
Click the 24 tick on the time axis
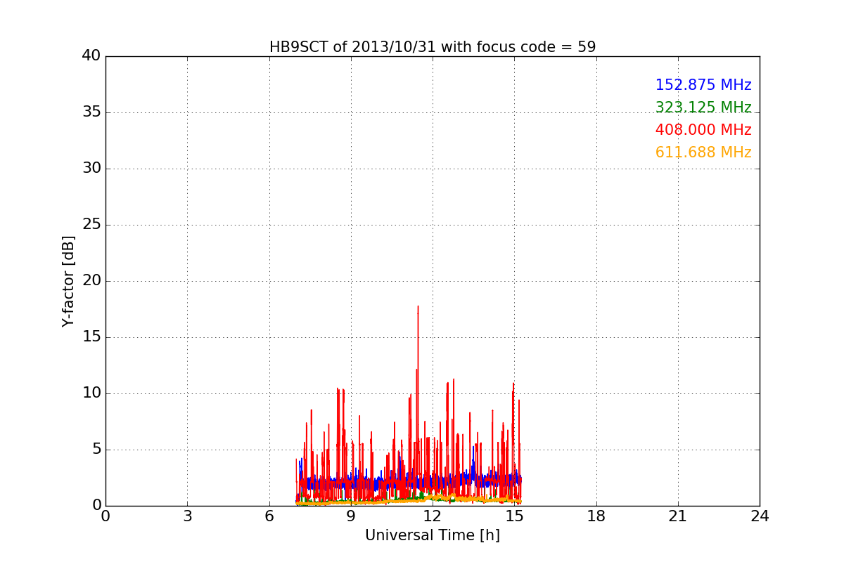[x=760, y=516]
